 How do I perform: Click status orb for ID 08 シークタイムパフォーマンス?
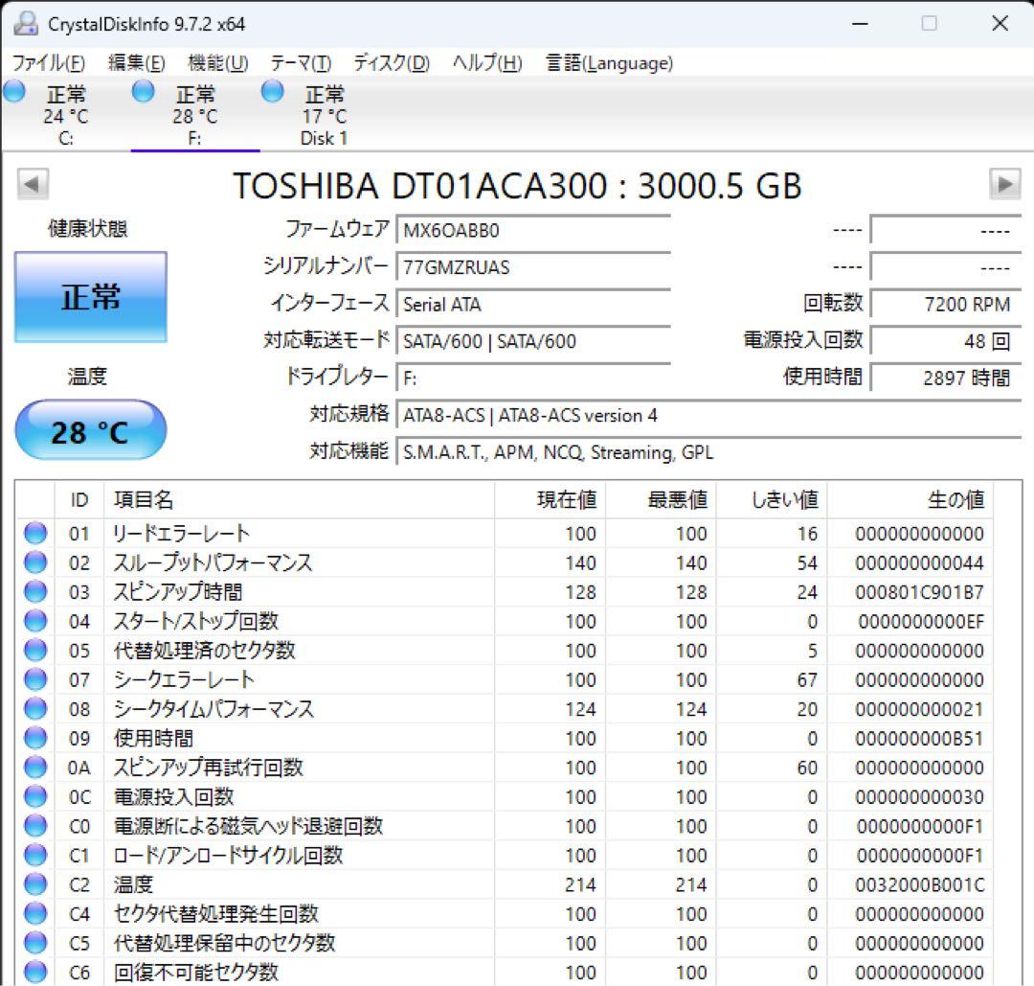35,709
